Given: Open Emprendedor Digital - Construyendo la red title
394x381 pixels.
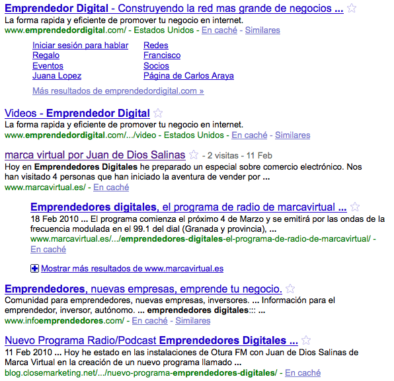Looking at the screenshot, I should click(x=174, y=9).
